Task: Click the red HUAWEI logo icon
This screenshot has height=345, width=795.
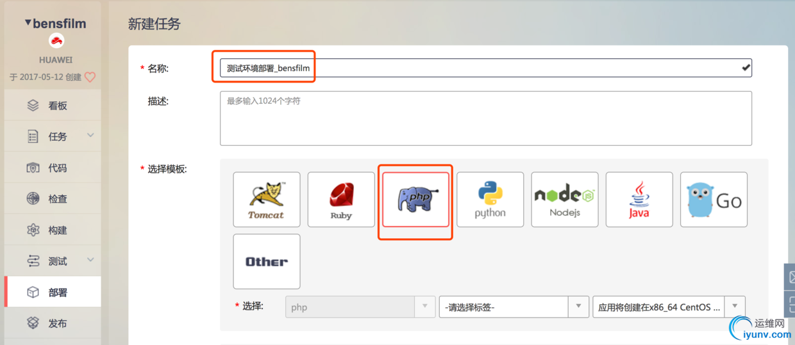Action: (56, 42)
